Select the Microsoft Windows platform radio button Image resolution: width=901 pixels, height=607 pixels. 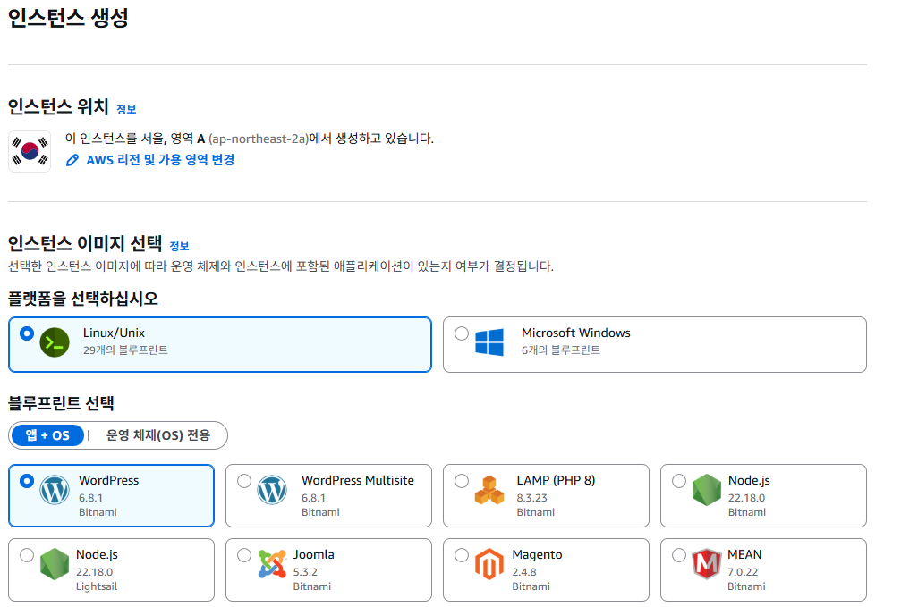pyautogui.click(x=462, y=333)
